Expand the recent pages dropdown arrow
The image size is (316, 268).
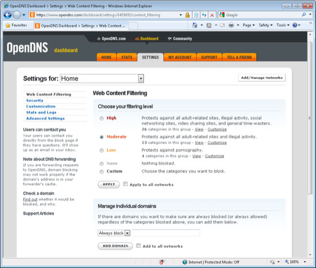[x=24, y=15]
